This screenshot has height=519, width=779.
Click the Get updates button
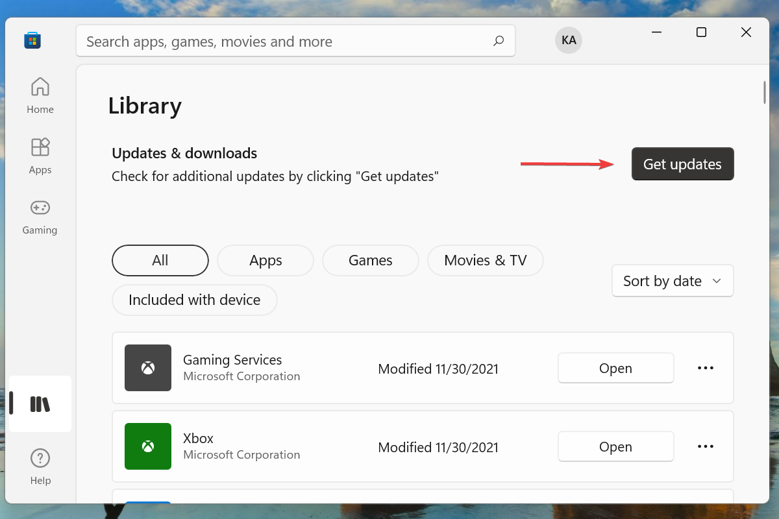click(682, 164)
